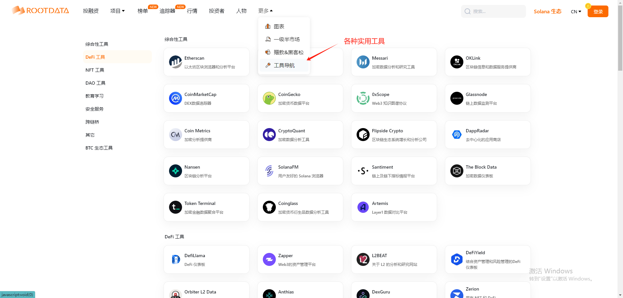Image resolution: width=623 pixels, height=298 pixels.
Task: Click The Block Data logo icon
Action: tap(457, 171)
